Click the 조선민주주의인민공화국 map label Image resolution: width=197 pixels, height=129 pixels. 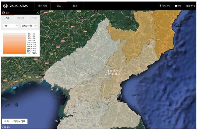(112, 71)
